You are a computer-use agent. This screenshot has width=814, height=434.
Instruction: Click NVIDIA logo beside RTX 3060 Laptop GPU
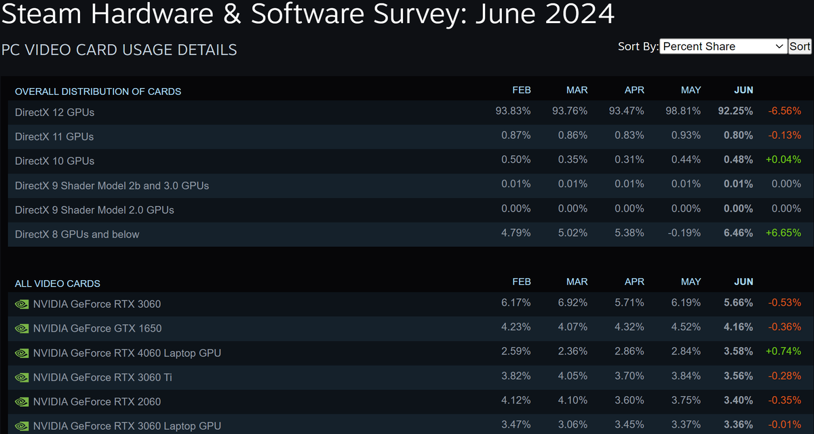pos(22,426)
